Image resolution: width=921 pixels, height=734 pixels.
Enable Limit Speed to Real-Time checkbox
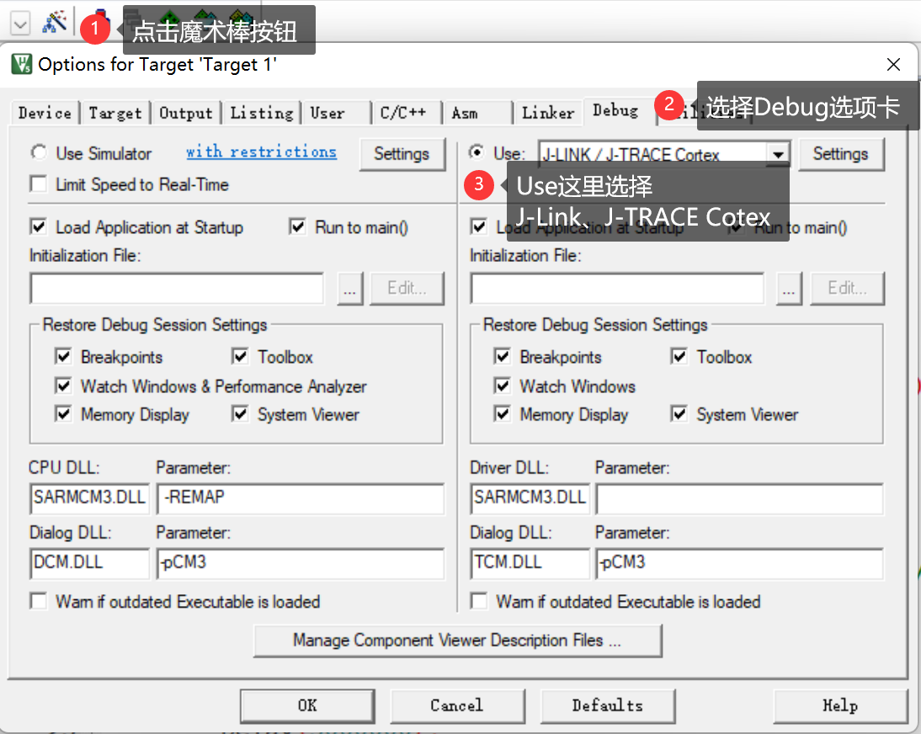39,184
